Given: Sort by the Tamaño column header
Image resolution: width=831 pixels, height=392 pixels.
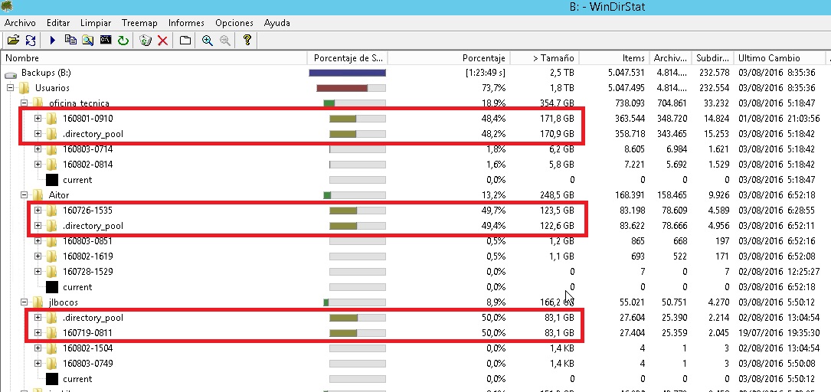Looking at the screenshot, I should 553,57.
